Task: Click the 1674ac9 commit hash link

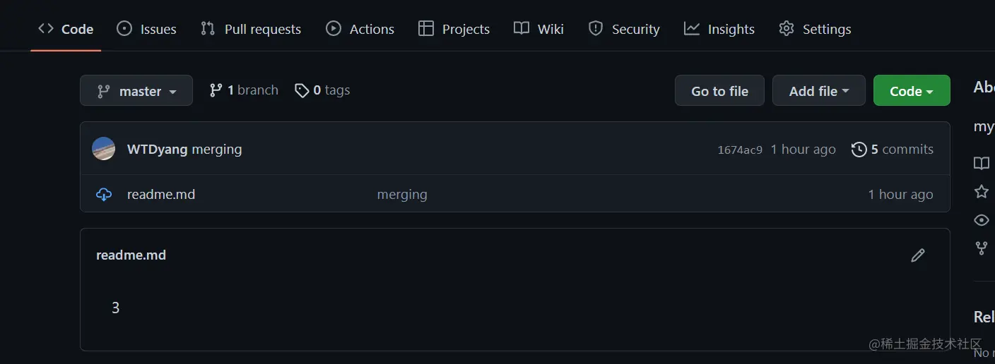Action: click(x=740, y=150)
